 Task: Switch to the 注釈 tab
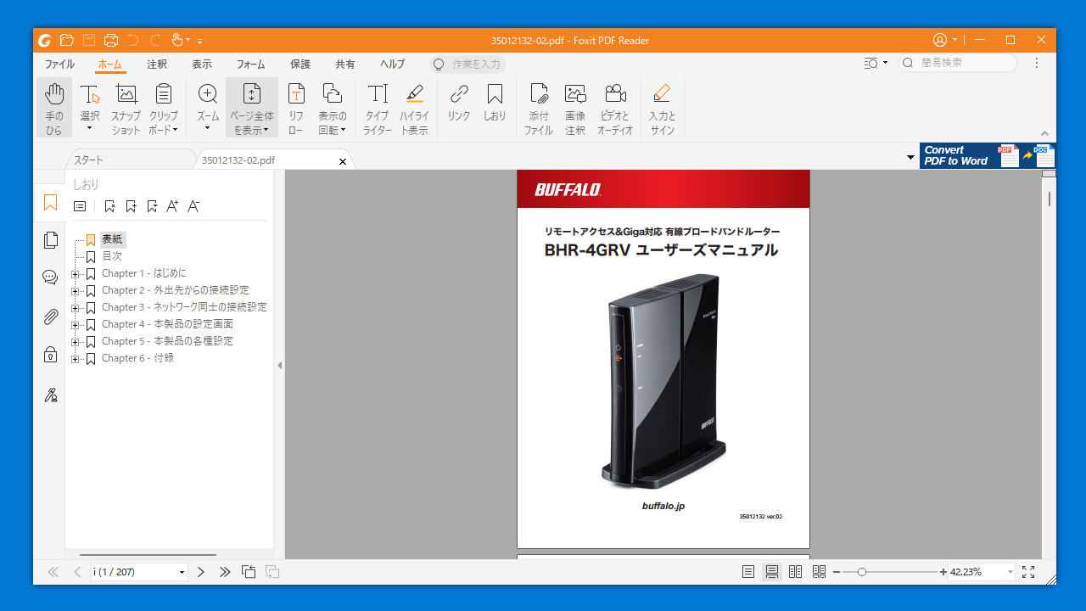157,64
